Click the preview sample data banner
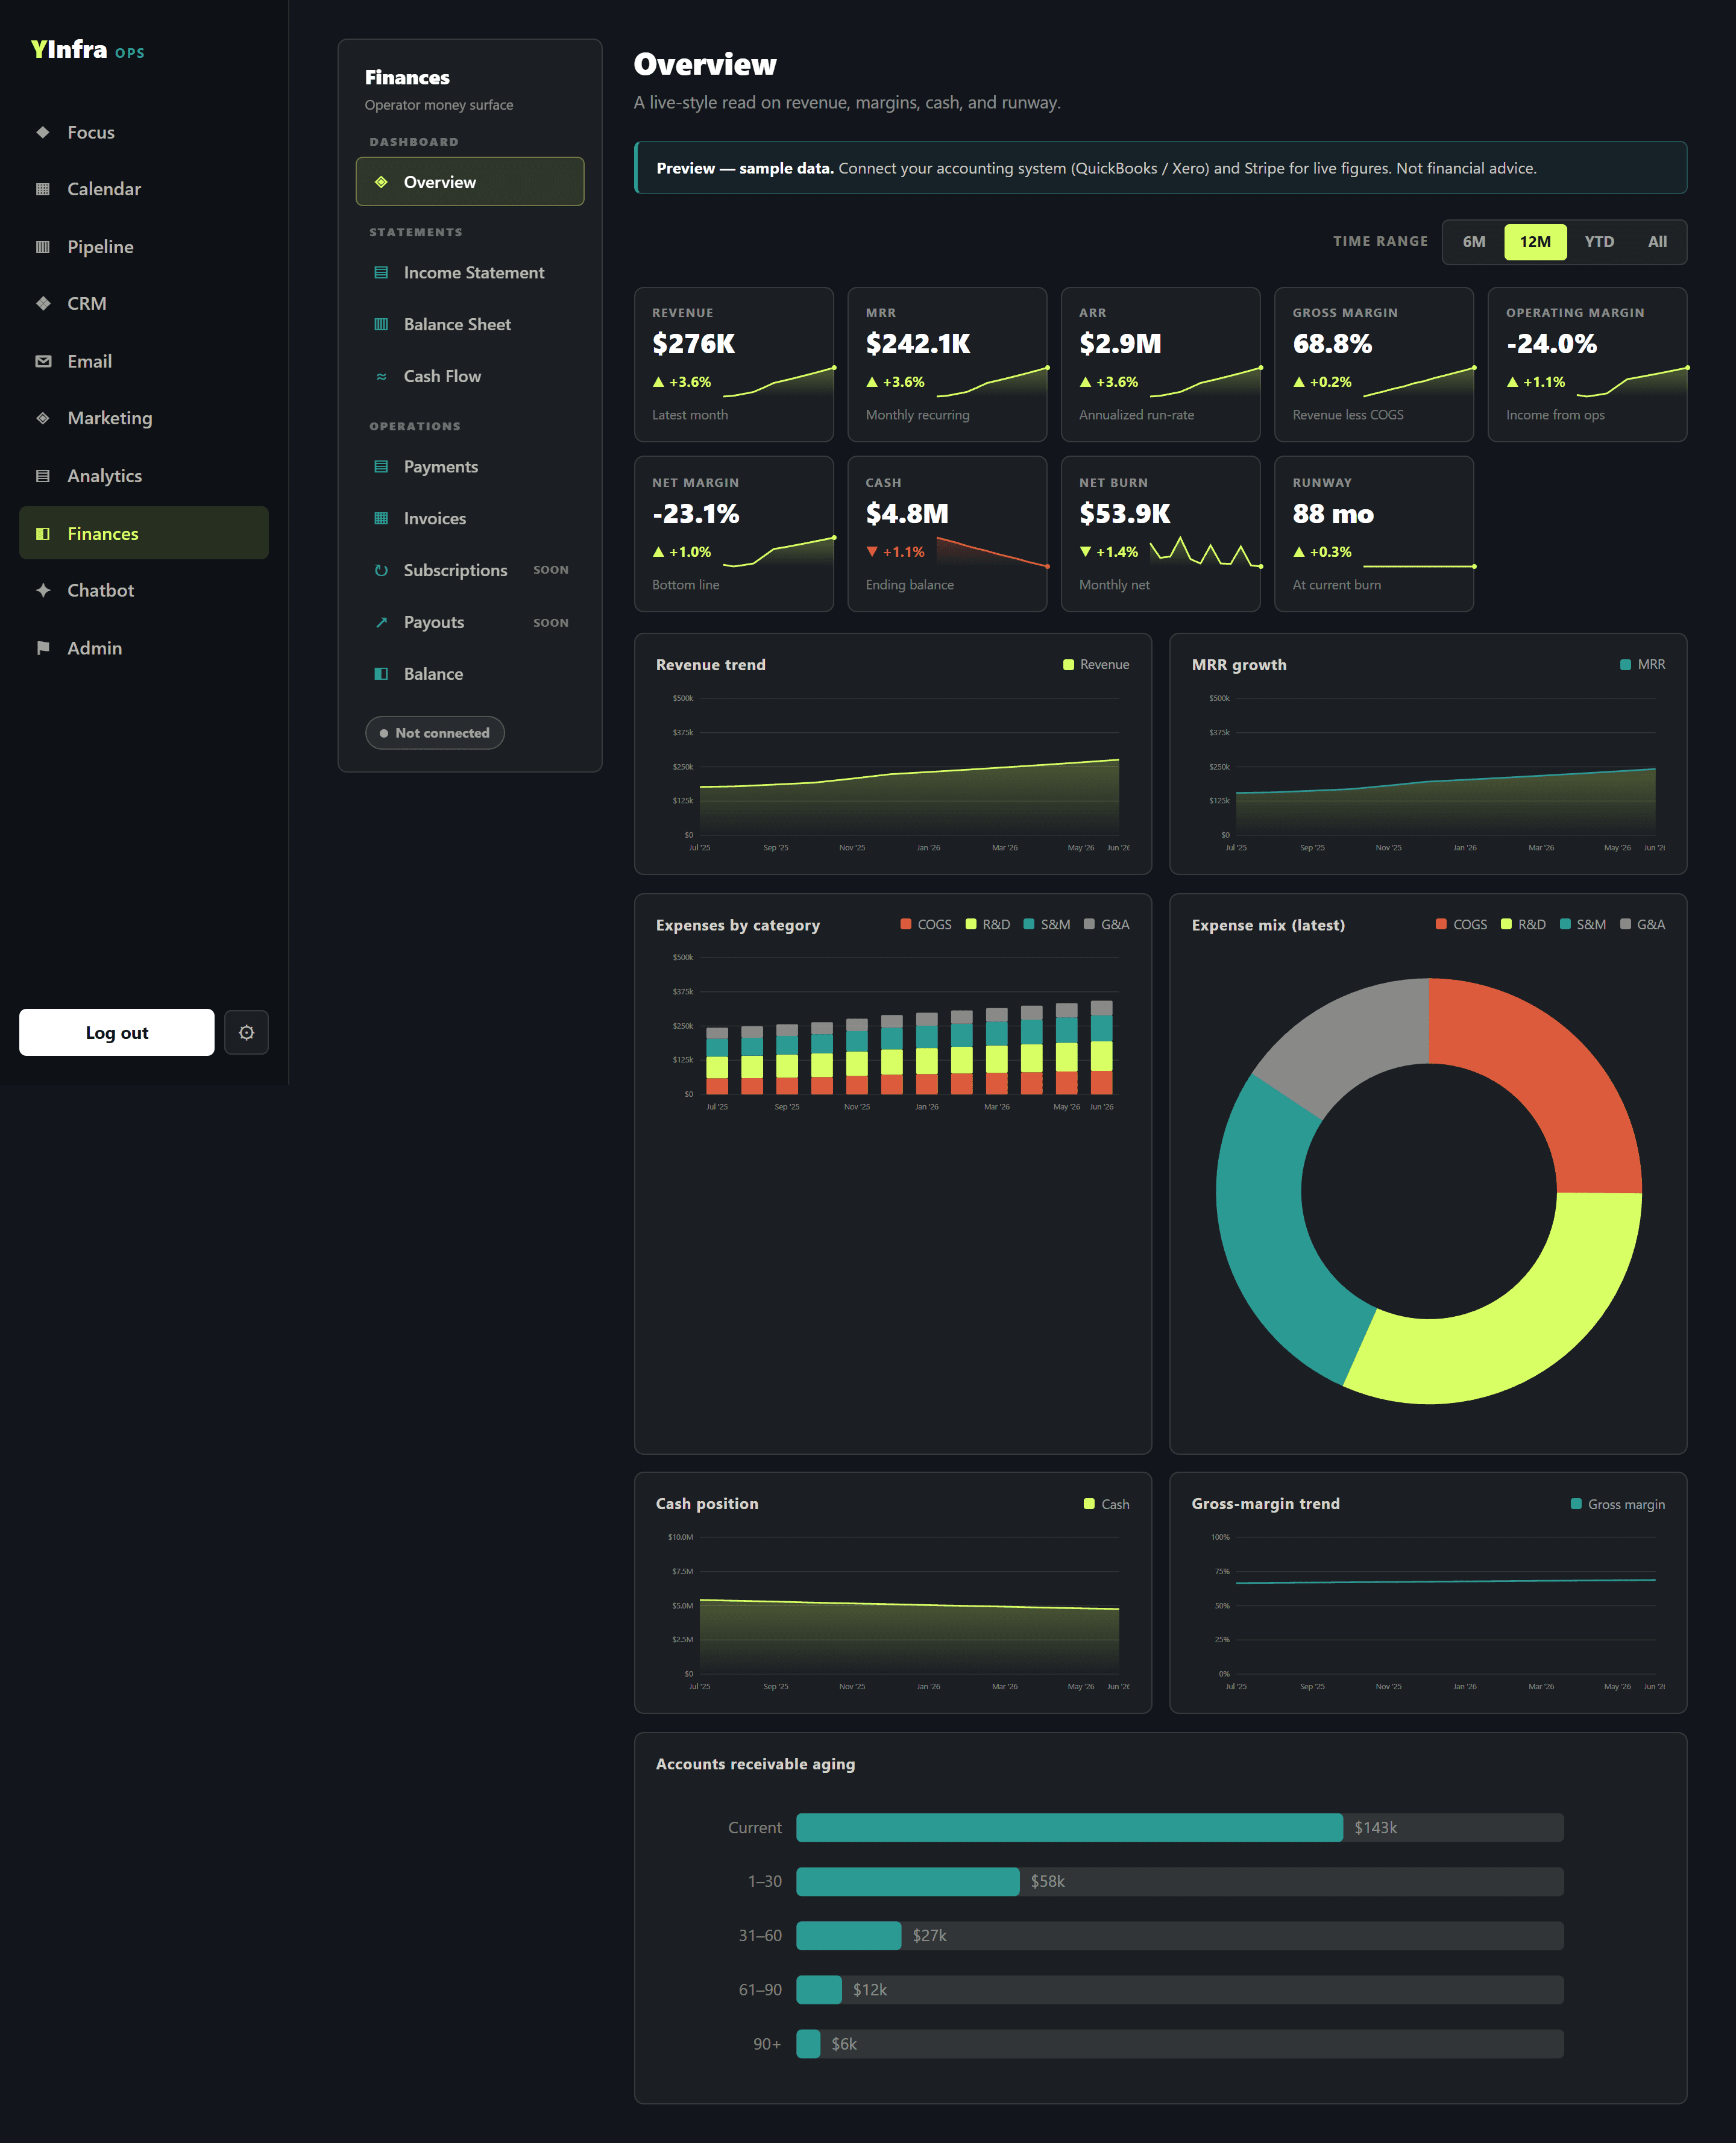Image resolution: width=1736 pixels, height=2143 pixels. pyautogui.click(x=1160, y=168)
